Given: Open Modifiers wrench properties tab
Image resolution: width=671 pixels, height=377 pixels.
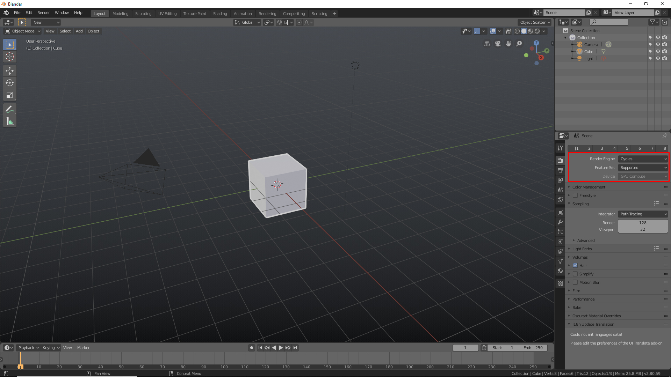Looking at the screenshot, I should coord(560,222).
